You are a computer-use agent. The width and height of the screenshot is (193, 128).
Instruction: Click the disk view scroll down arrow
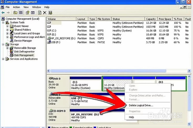189,124
